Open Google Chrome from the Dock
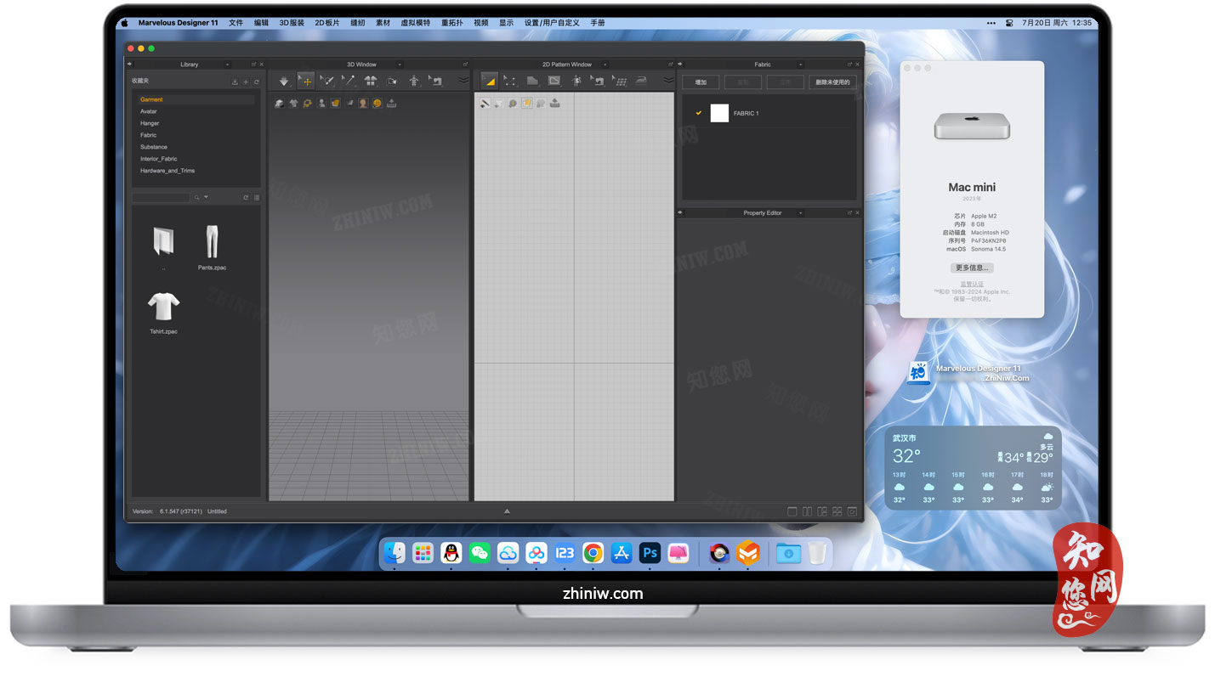The width and height of the screenshot is (1215, 677). pyautogui.click(x=593, y=553)
